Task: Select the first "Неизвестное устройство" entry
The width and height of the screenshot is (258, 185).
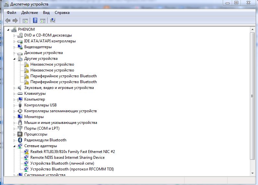Action: (x=52, y=64)
